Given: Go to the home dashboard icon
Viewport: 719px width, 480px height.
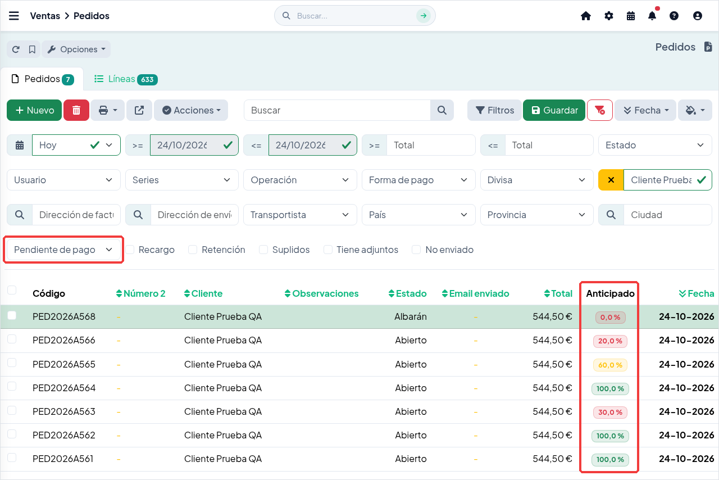Looking at the screenshot, I should pyautogui.click(x=586, y=16).
